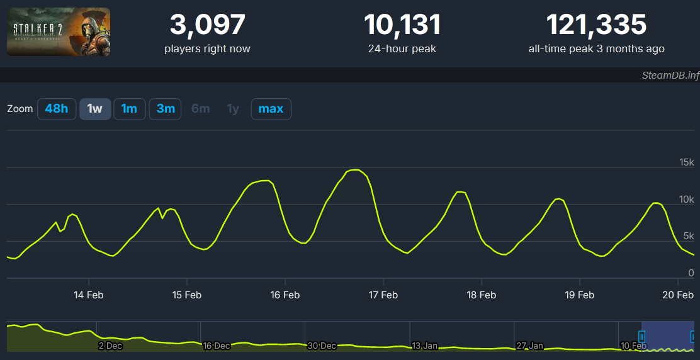Click the 16 Dec navigator label
700x360 pixels.
(x=217, y=346)
